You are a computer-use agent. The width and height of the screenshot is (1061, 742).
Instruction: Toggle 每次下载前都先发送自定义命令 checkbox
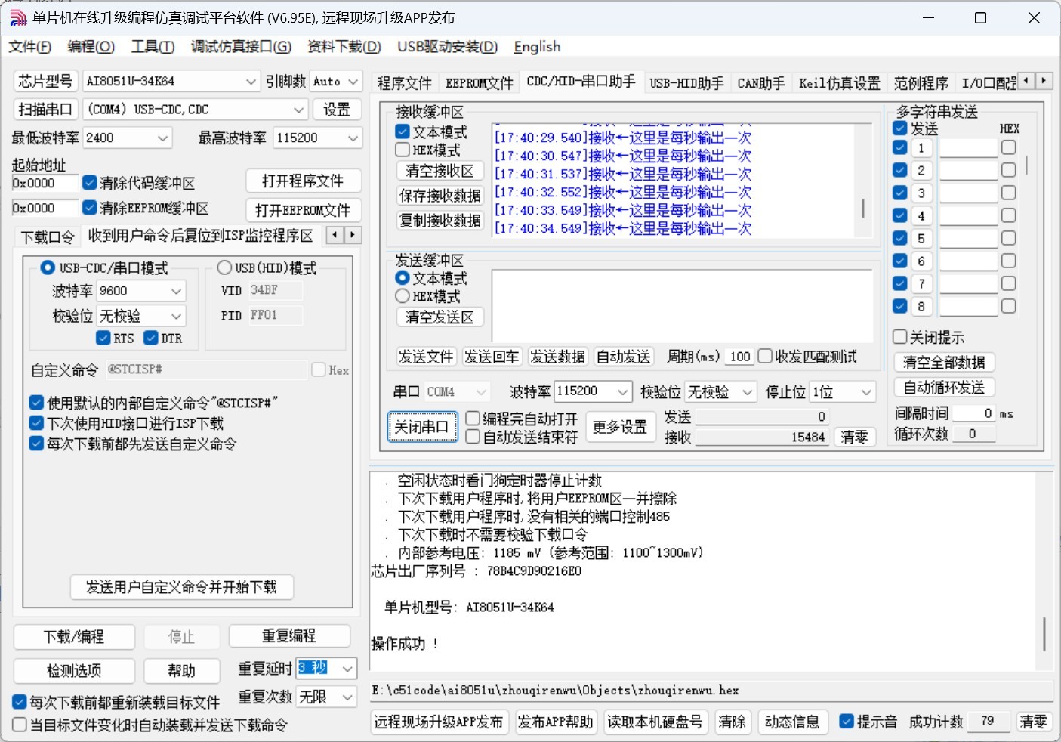click(x=36, y=444)
